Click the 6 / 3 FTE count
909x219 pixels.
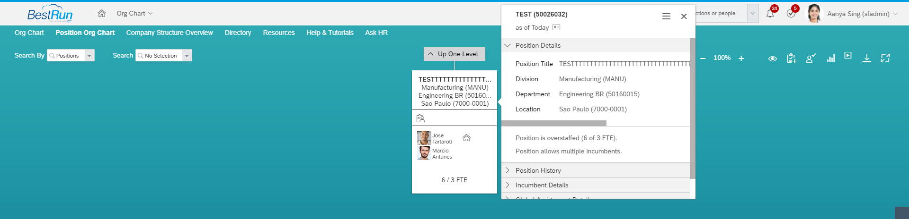point(454,180)
